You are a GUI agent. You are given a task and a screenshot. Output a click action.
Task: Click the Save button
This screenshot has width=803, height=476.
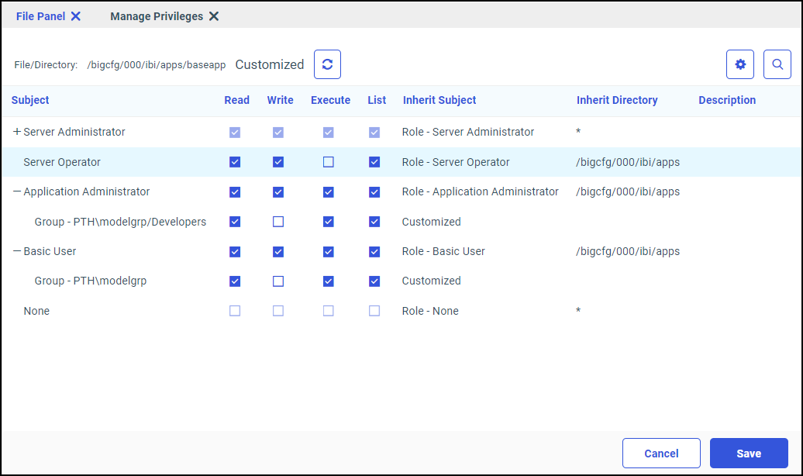[x=748, y=453]
